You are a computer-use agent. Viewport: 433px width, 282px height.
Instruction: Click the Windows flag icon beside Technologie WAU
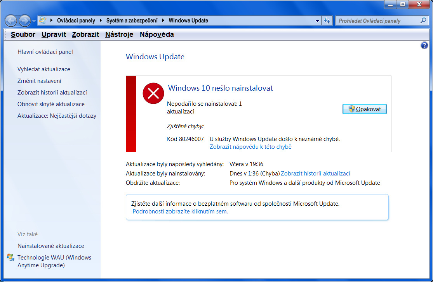[x=10, y=257]
